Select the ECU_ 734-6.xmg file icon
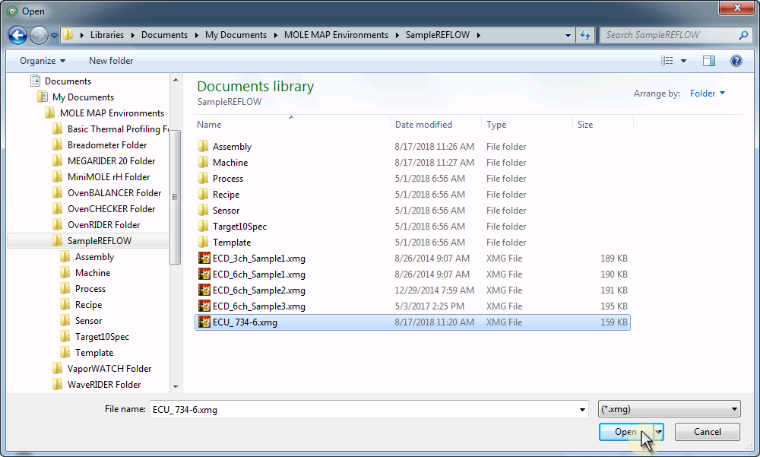The width and height of the screenshot is (760, 457). (x=204, y=322)
